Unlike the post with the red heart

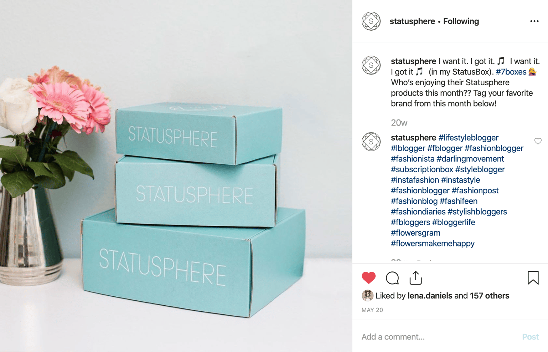pyautogui.click(x=368, y=278)
